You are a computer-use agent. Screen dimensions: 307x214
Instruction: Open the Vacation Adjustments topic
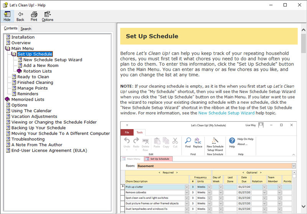click(x=34, y=116)
